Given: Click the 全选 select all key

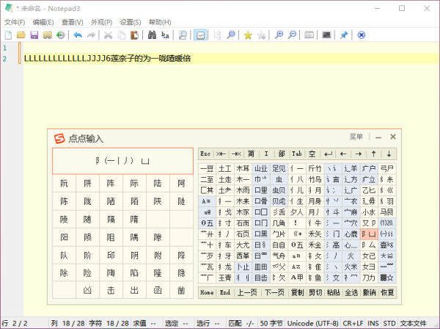Looking at the screenshot, I should click(x=351, y=292).
